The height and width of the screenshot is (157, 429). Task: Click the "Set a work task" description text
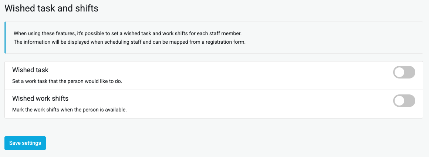(67, 81)
